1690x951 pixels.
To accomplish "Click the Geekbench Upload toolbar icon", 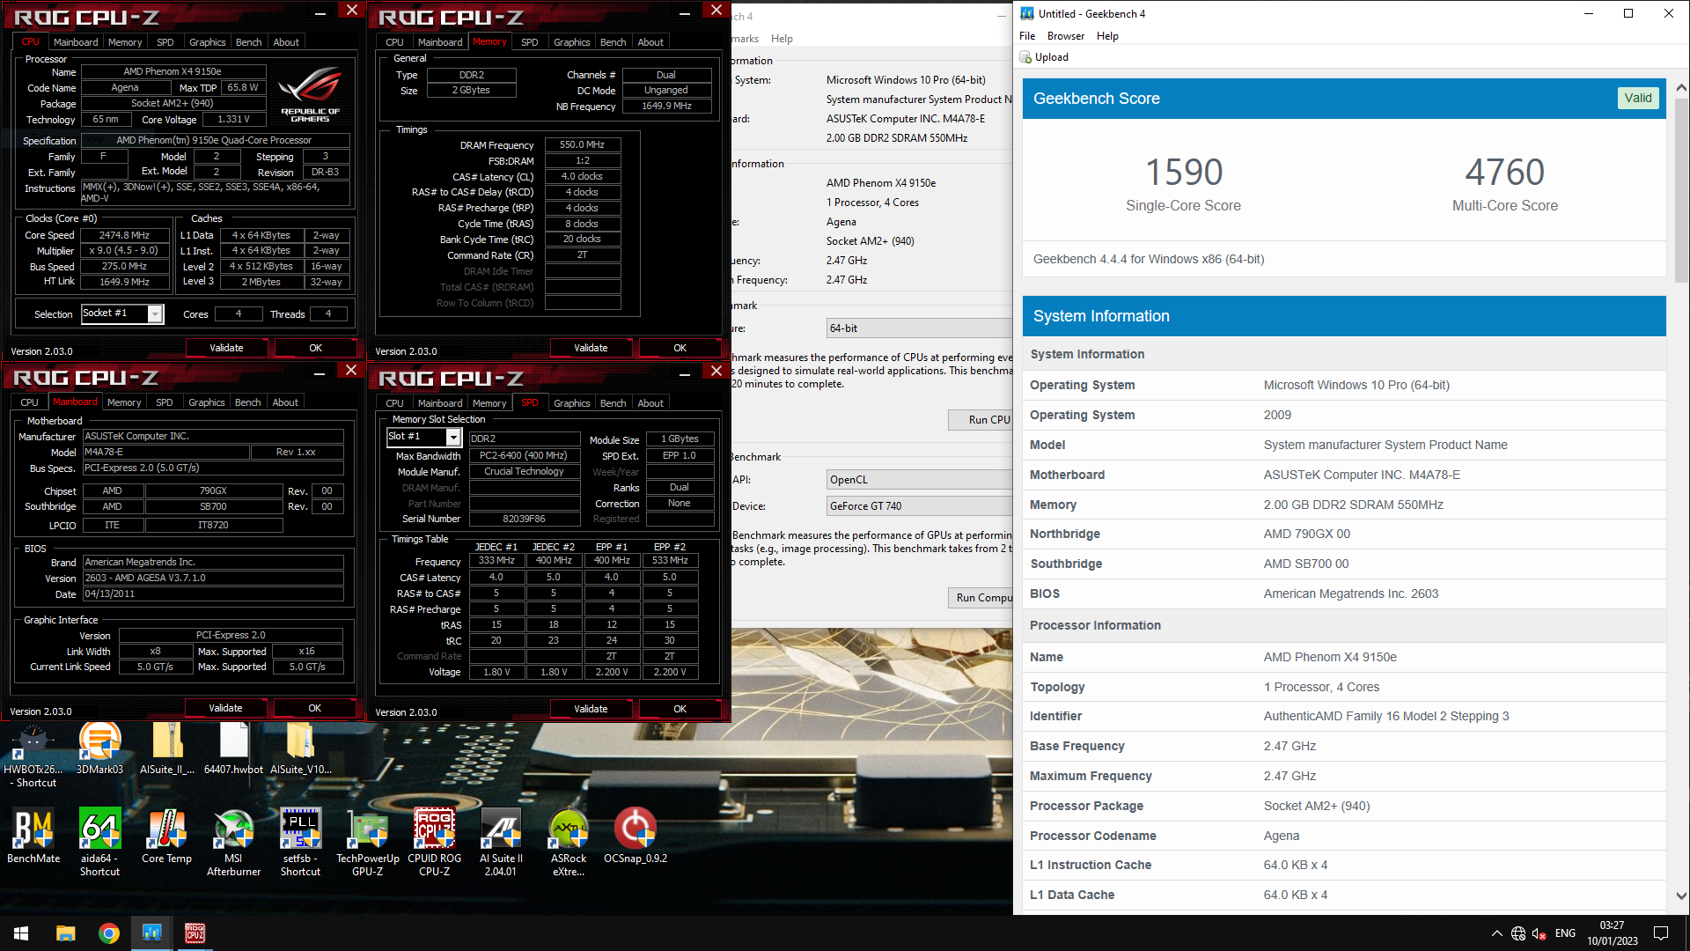I will [x=1045, y=57].
